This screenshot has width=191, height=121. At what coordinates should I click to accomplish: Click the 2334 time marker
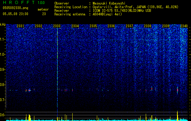point(75,26)
